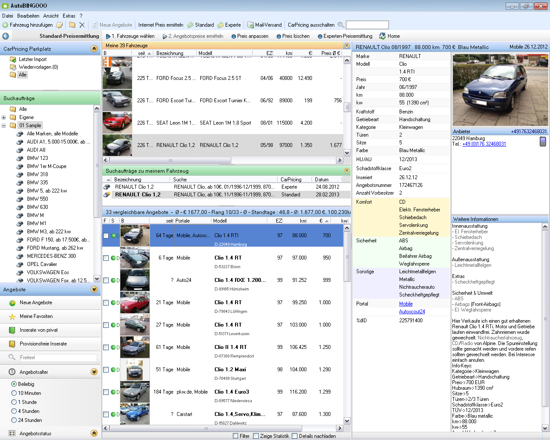Screen dimensions: 550x440
Task: Click the search-order icon beside OPEL Cavalier
Action: (x=20, y=264)
